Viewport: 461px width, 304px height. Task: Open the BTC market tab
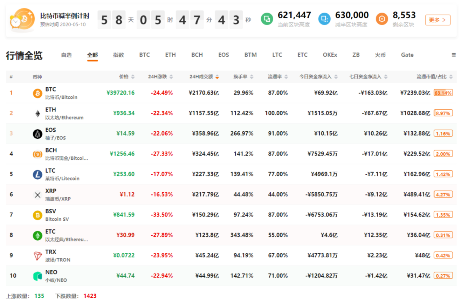(x=144, y=55)
